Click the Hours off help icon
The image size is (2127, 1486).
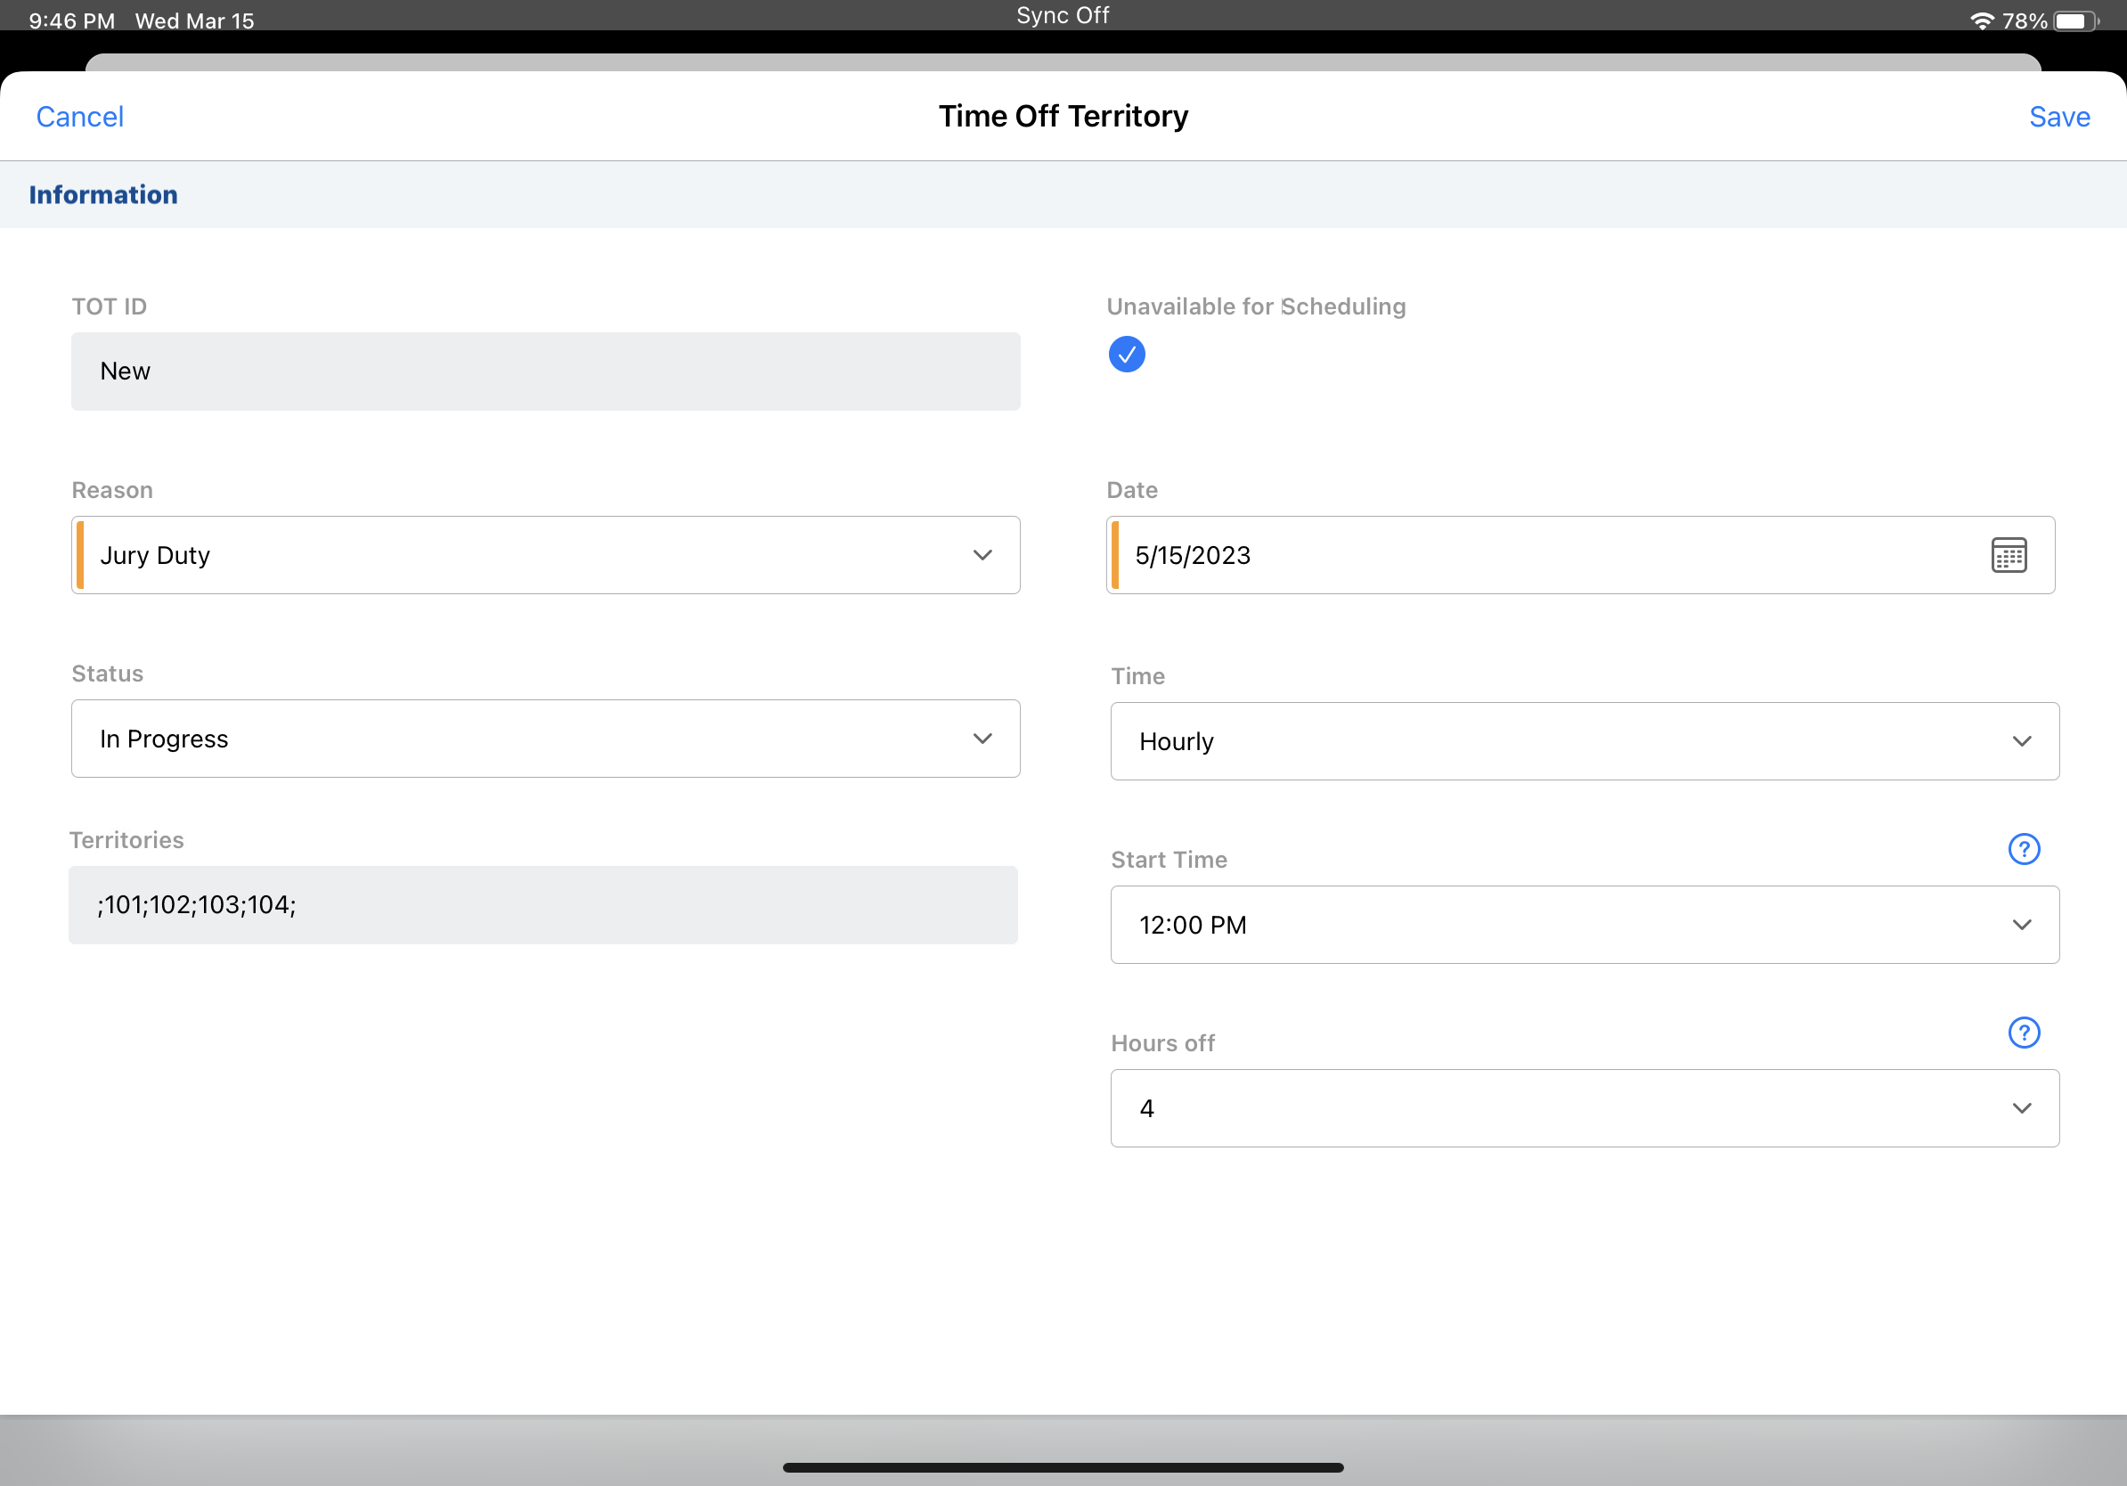pos(2024,1032)
